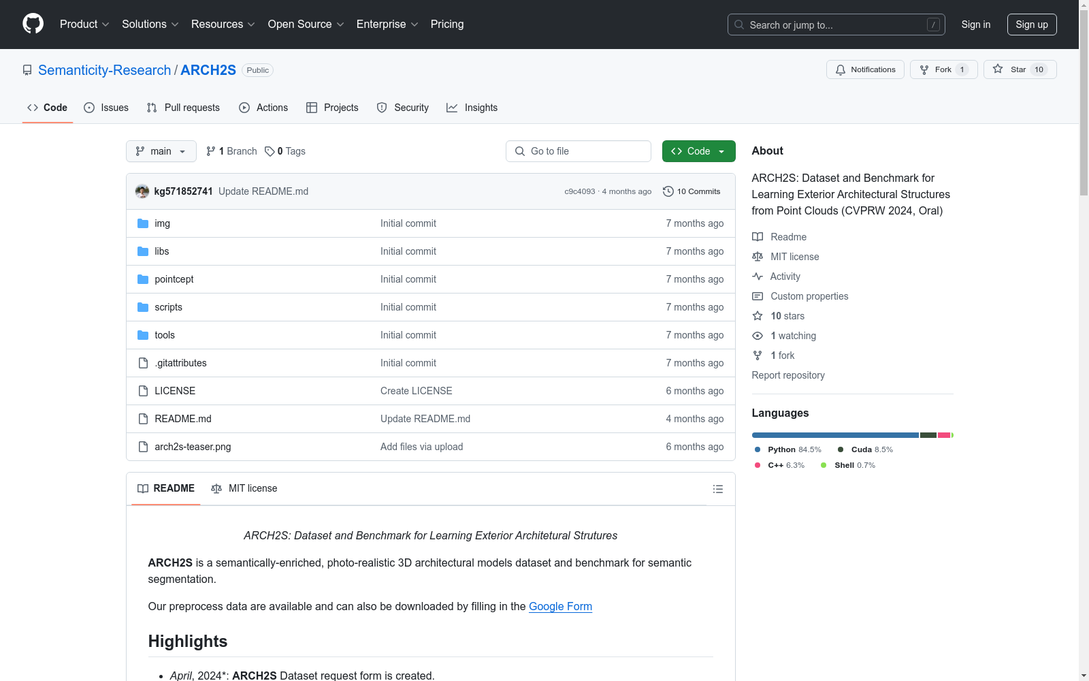Viewport: 1089px width, 681px height.
Task: Click the C++ pink segment of languages bar
Action: 944,435
